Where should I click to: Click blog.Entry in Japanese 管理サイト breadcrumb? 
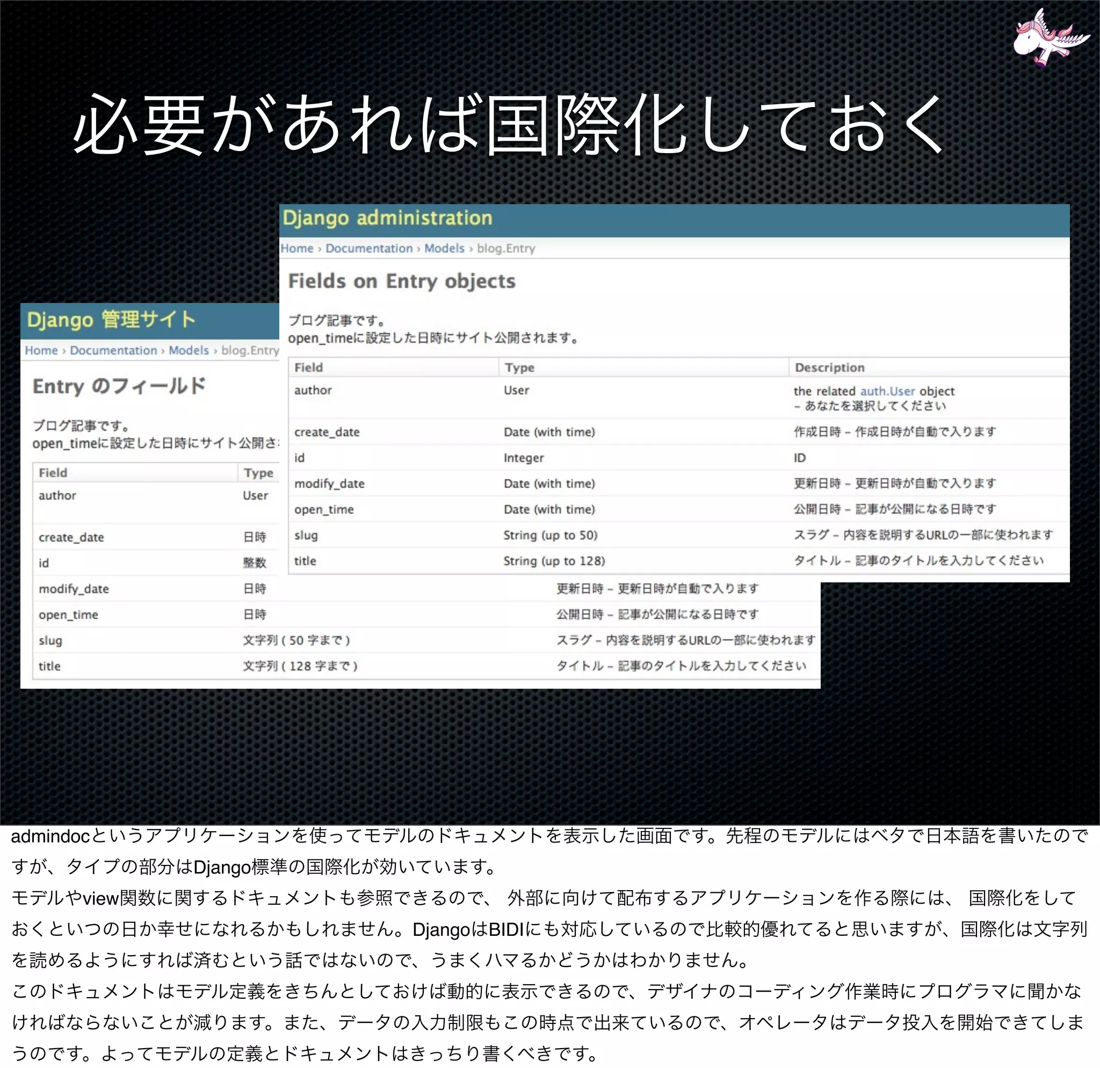(x=250, y=351)
